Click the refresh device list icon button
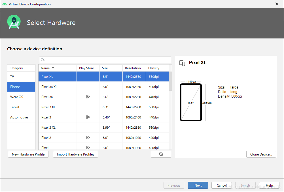The image size is (284, 192). point(161,154)
